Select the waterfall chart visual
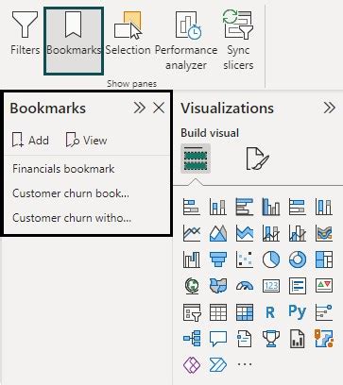Image resolution: width=343 pixels, height=385 pixels. [192, 259]
